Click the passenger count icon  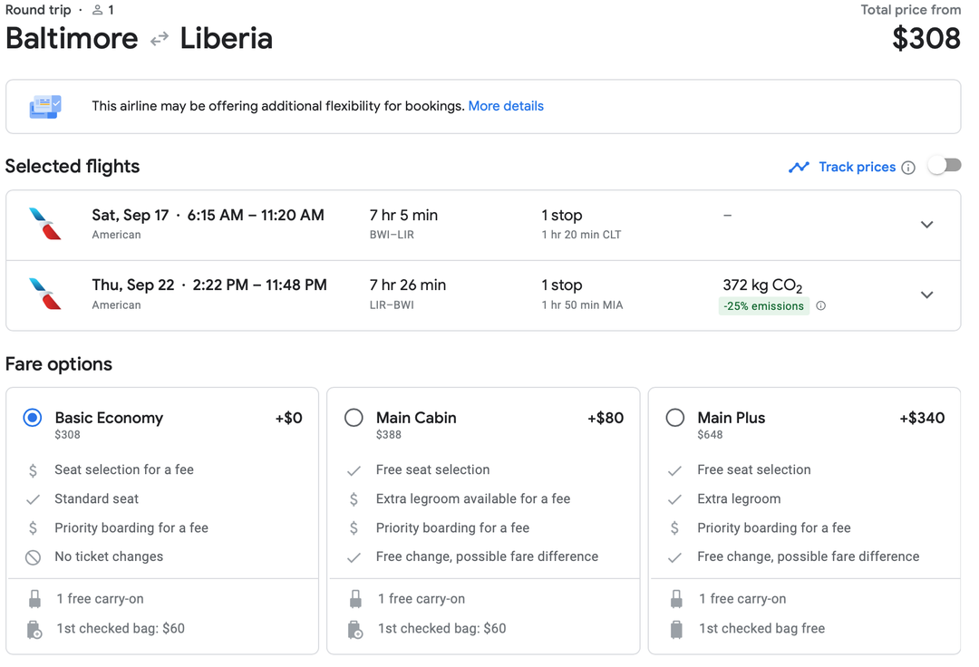96,10
